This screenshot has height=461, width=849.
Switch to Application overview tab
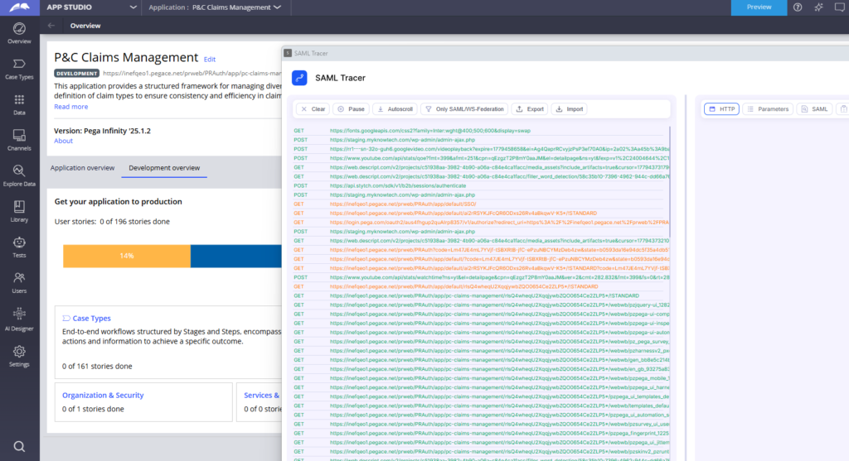click(x=82, y=168)
